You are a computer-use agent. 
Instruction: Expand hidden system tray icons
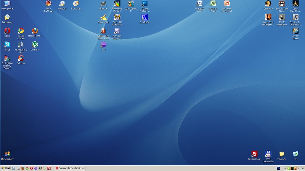pyautogui.click(x=285, y=168)
